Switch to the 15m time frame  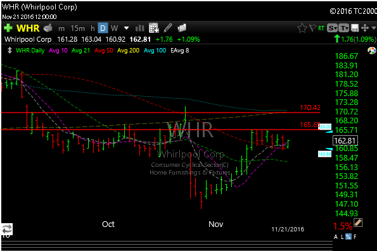pos(77,28)
